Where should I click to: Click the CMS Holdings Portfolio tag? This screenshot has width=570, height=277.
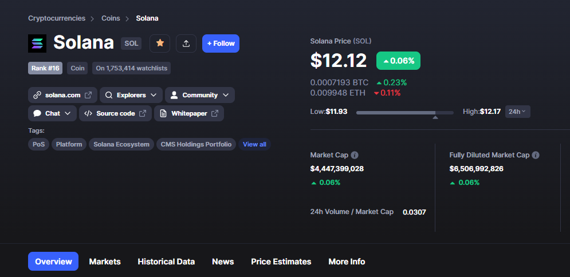point(196,144)
